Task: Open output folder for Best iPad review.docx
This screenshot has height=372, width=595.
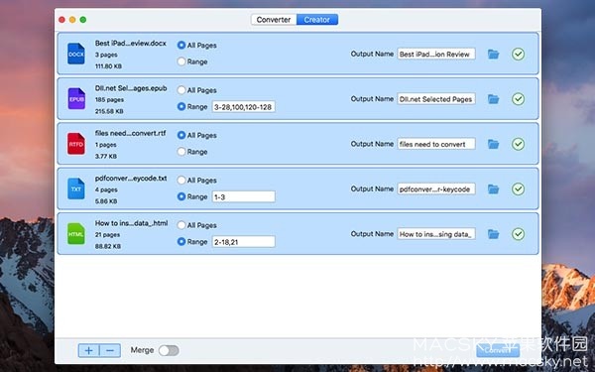Action: [493, 54]
